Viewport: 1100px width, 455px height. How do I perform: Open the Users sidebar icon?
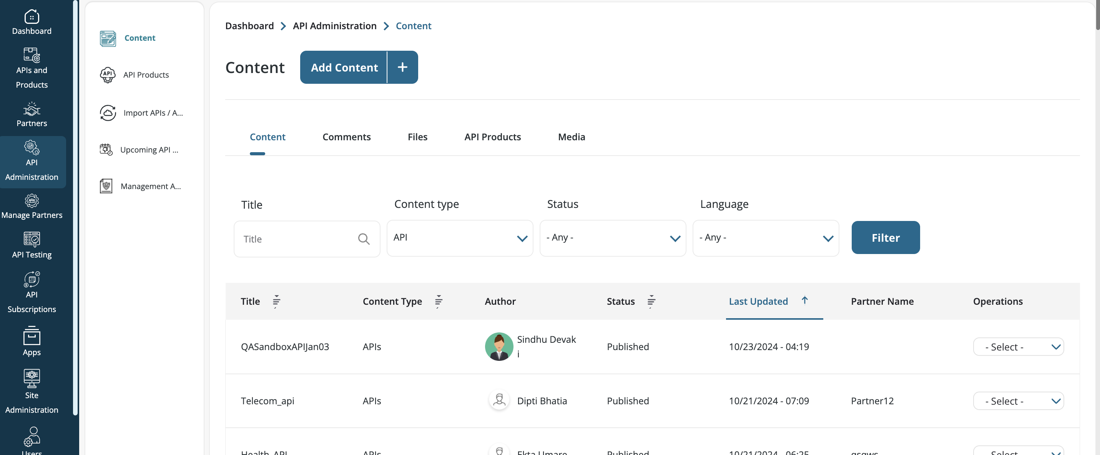[32, 436]
